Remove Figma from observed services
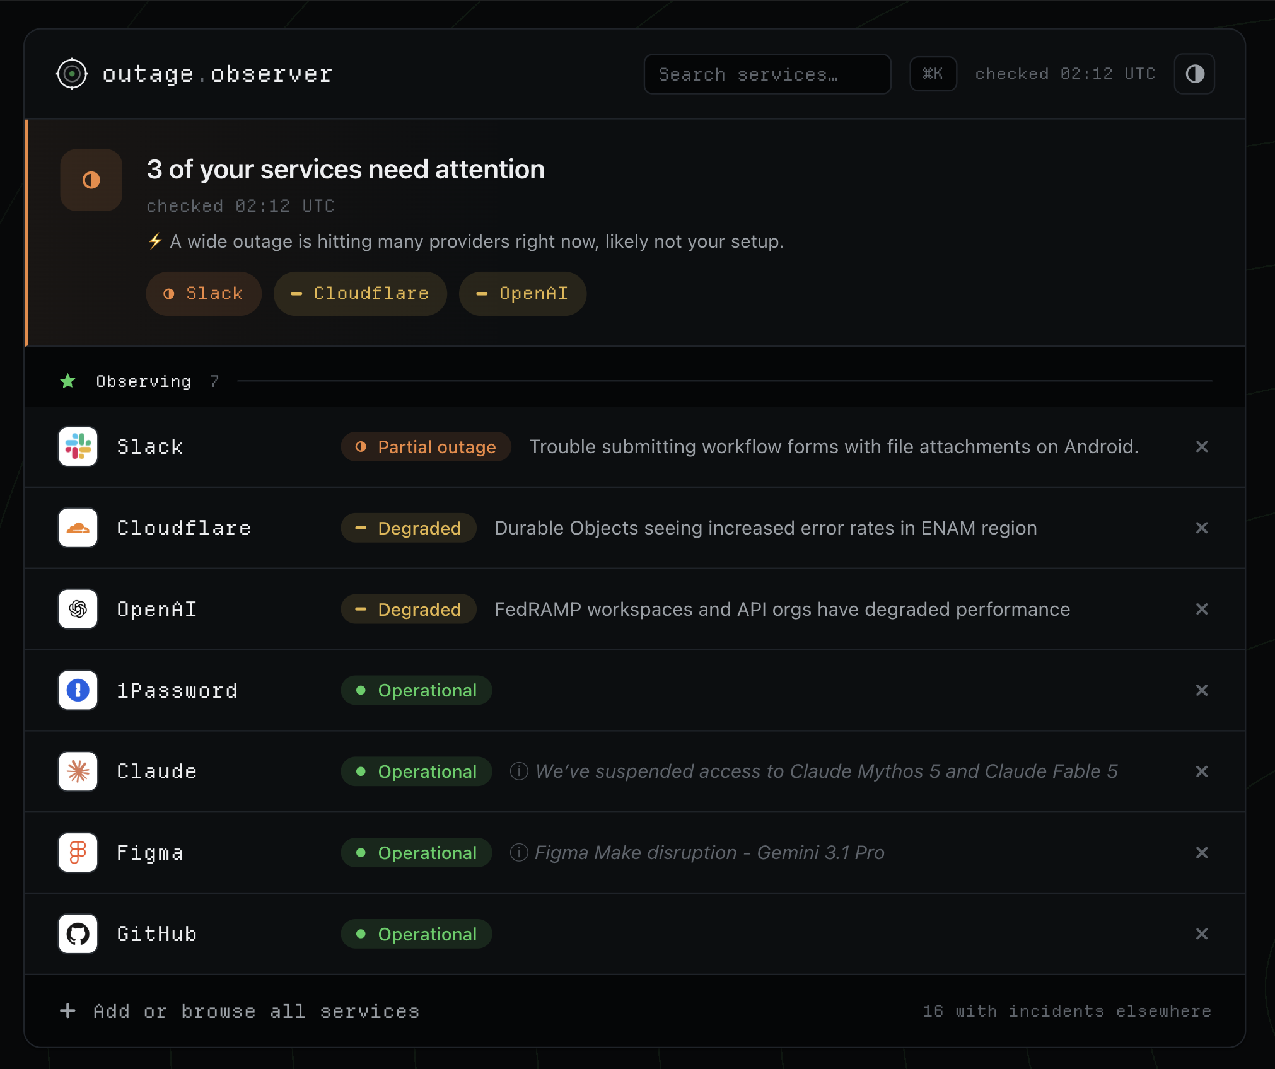This screenshot has width=1275, height=1069. tap(1202, 853)
